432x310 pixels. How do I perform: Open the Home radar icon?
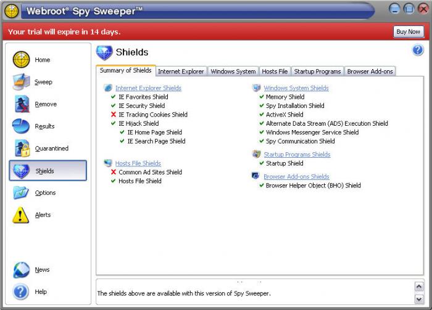click(22, 60)
